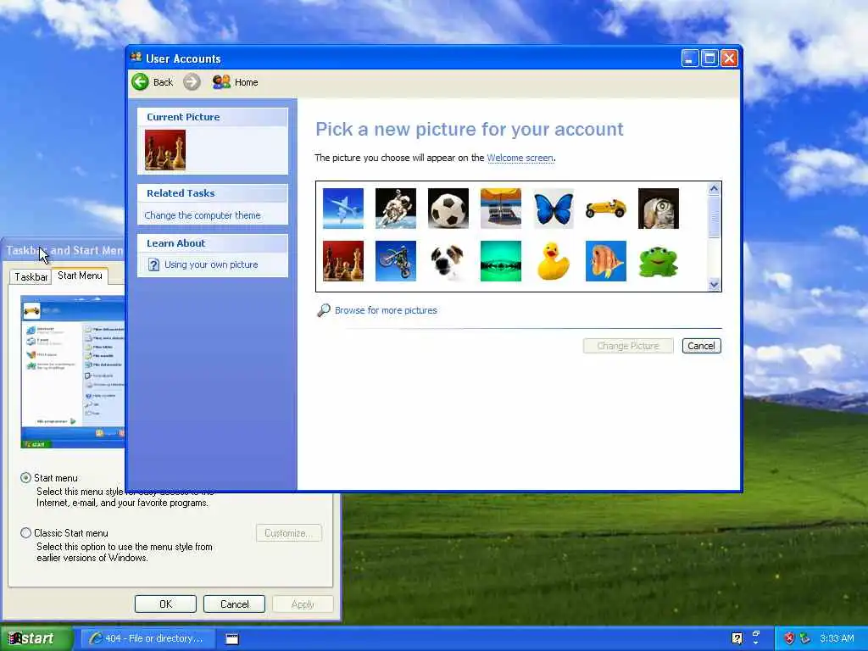Screen dimensions: 868x651
Task: Select the chess pieces picture in grid
Action: [343, 261]
